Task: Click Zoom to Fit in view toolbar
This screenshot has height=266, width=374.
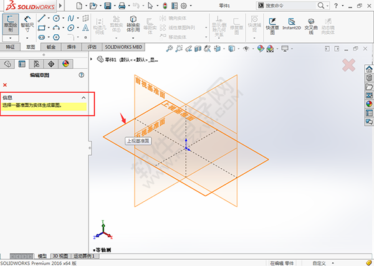Action: click(x=170, y=49)
